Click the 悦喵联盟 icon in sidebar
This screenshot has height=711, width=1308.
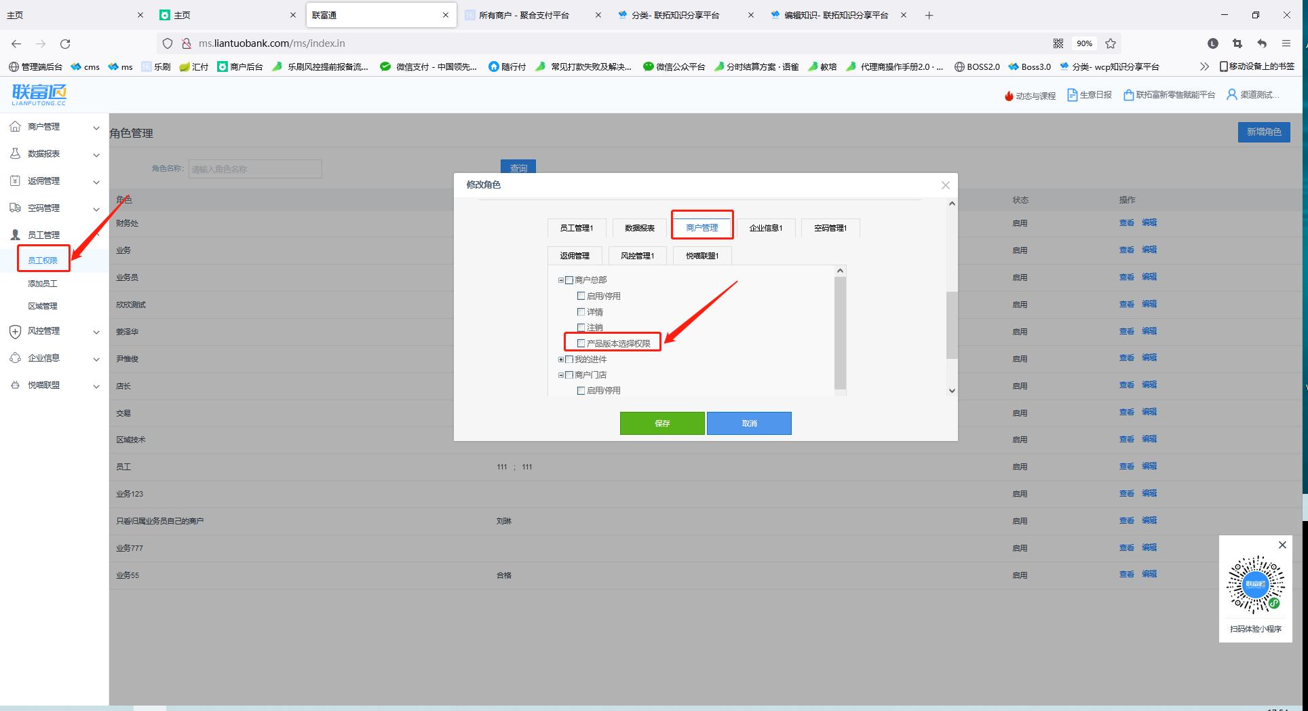tap(15, 385)
